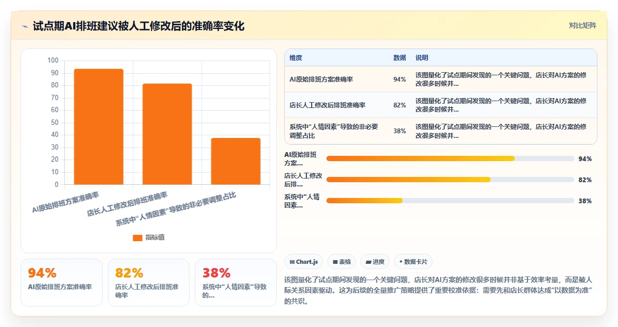Click the 数据 column header
Viewport: 618px width, 327px height.
[x=400, y=57]
